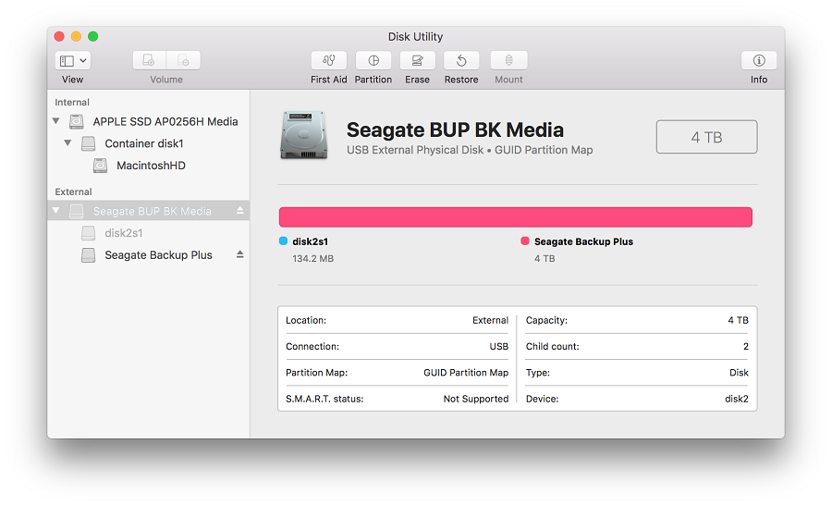Click the Erase toolbar icon
Viewport: 832px width, 506px height.
417,60
